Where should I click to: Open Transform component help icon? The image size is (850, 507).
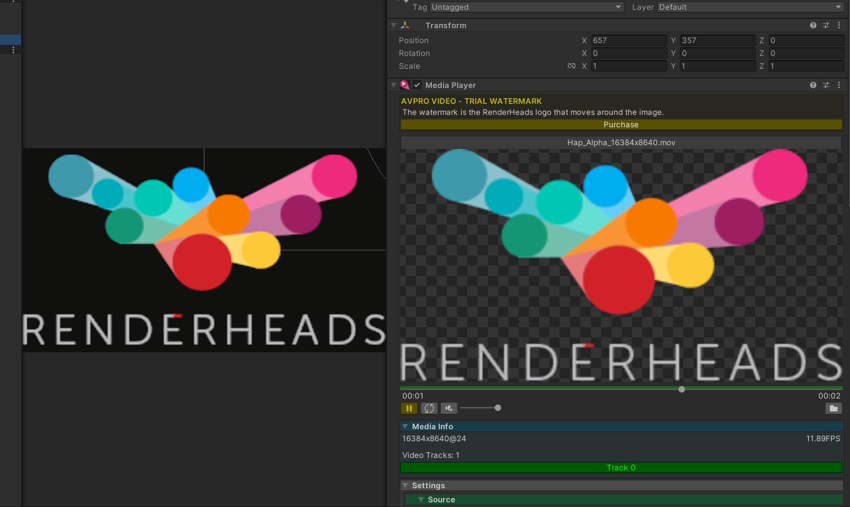point(813,26)
